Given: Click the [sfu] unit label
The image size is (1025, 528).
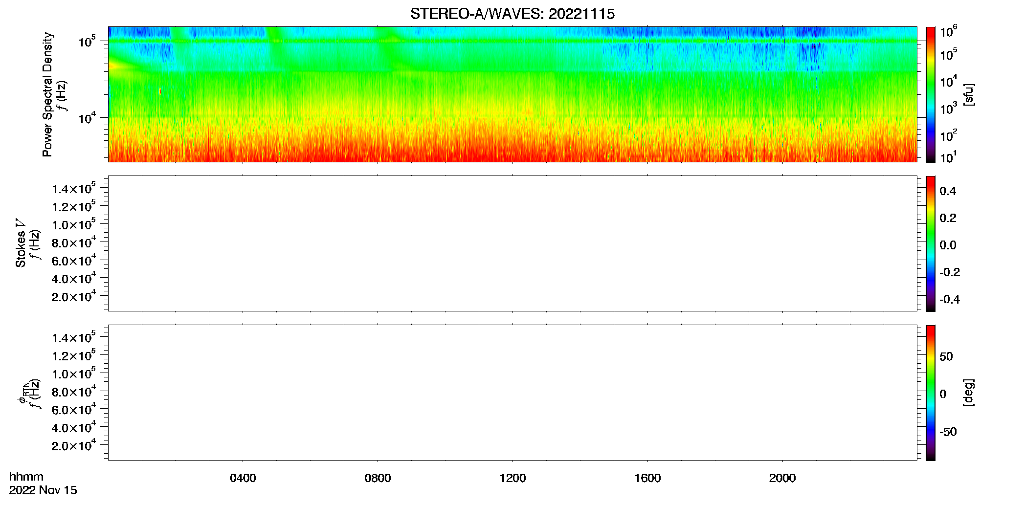Looking at the screenshot, I should 969,94.
